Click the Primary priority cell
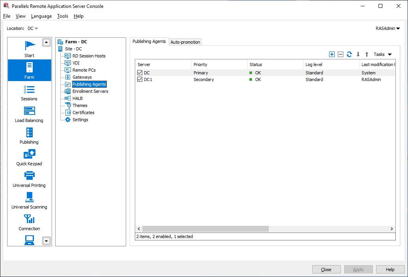This screenshot has height=277, width=408. click(x=201, y=73)
